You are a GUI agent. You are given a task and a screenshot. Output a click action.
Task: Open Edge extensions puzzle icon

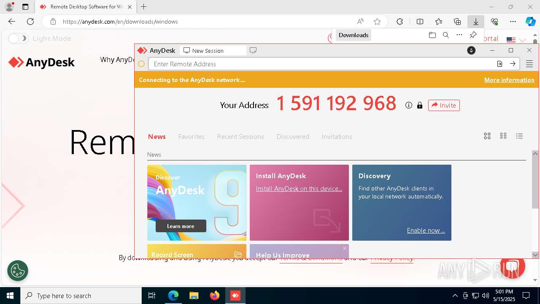[x=400, y=22]
